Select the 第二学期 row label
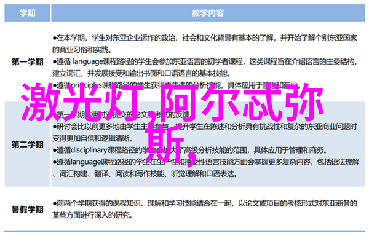The width and height of the screenshot is (369, 236). click(x=27, y=144)
